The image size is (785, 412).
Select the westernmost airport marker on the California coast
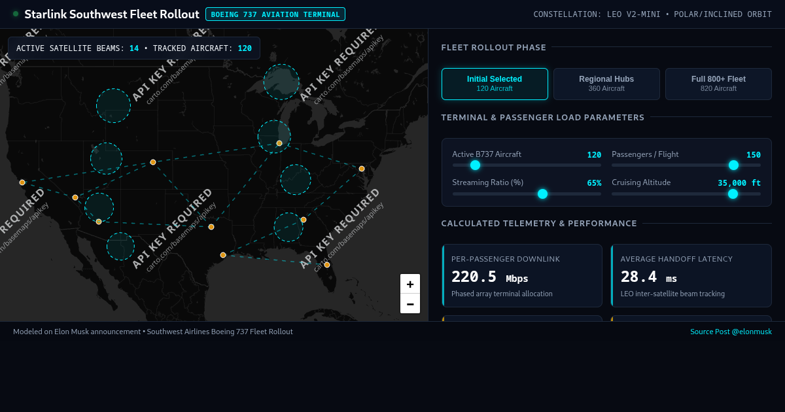tap(22, 182)
